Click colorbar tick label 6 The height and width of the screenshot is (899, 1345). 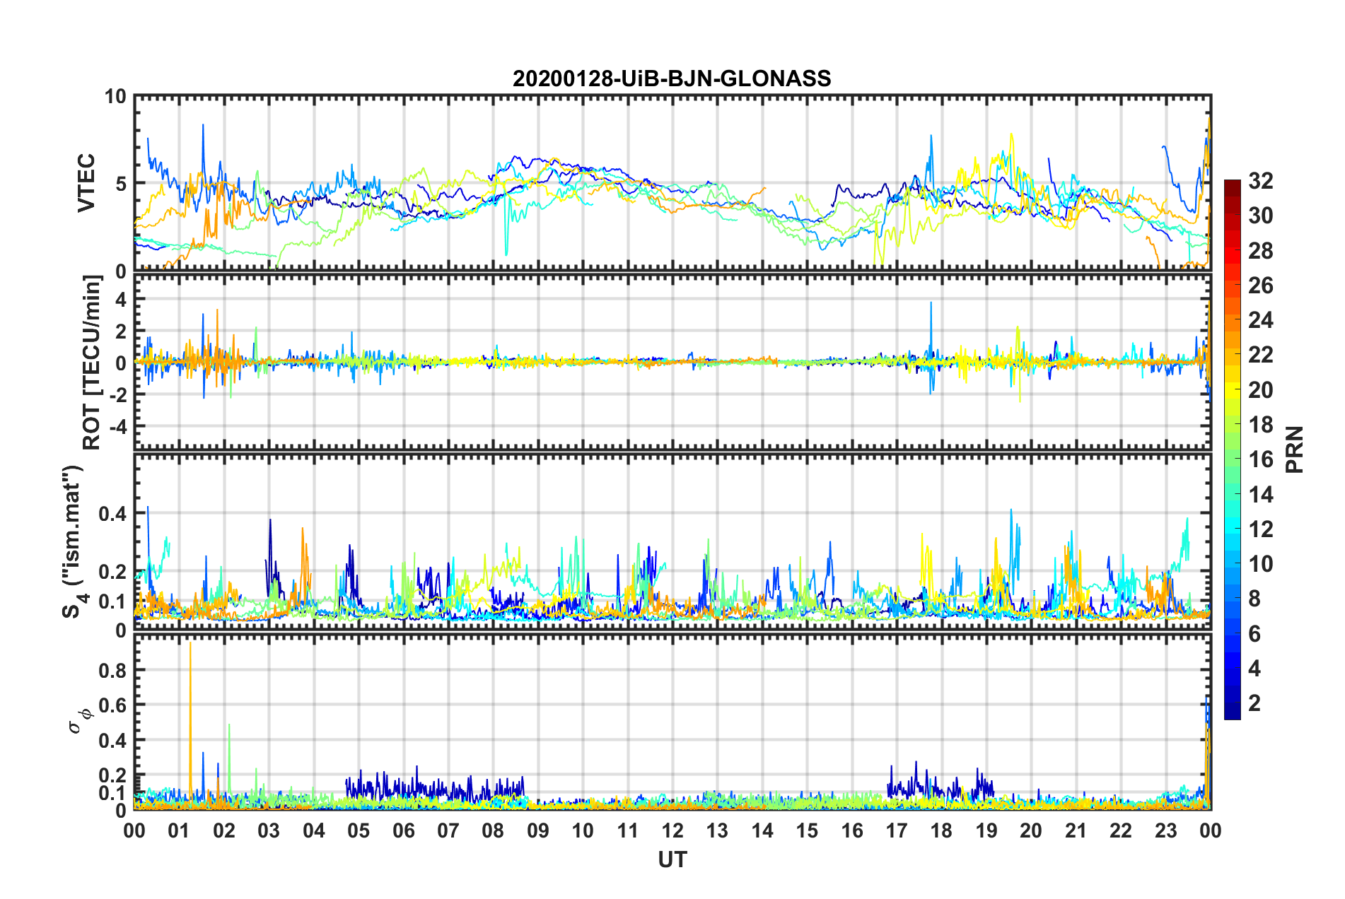1254,634
